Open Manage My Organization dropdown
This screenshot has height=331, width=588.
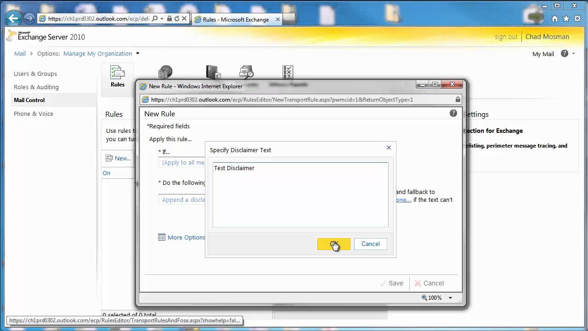[x=101, y=53]
